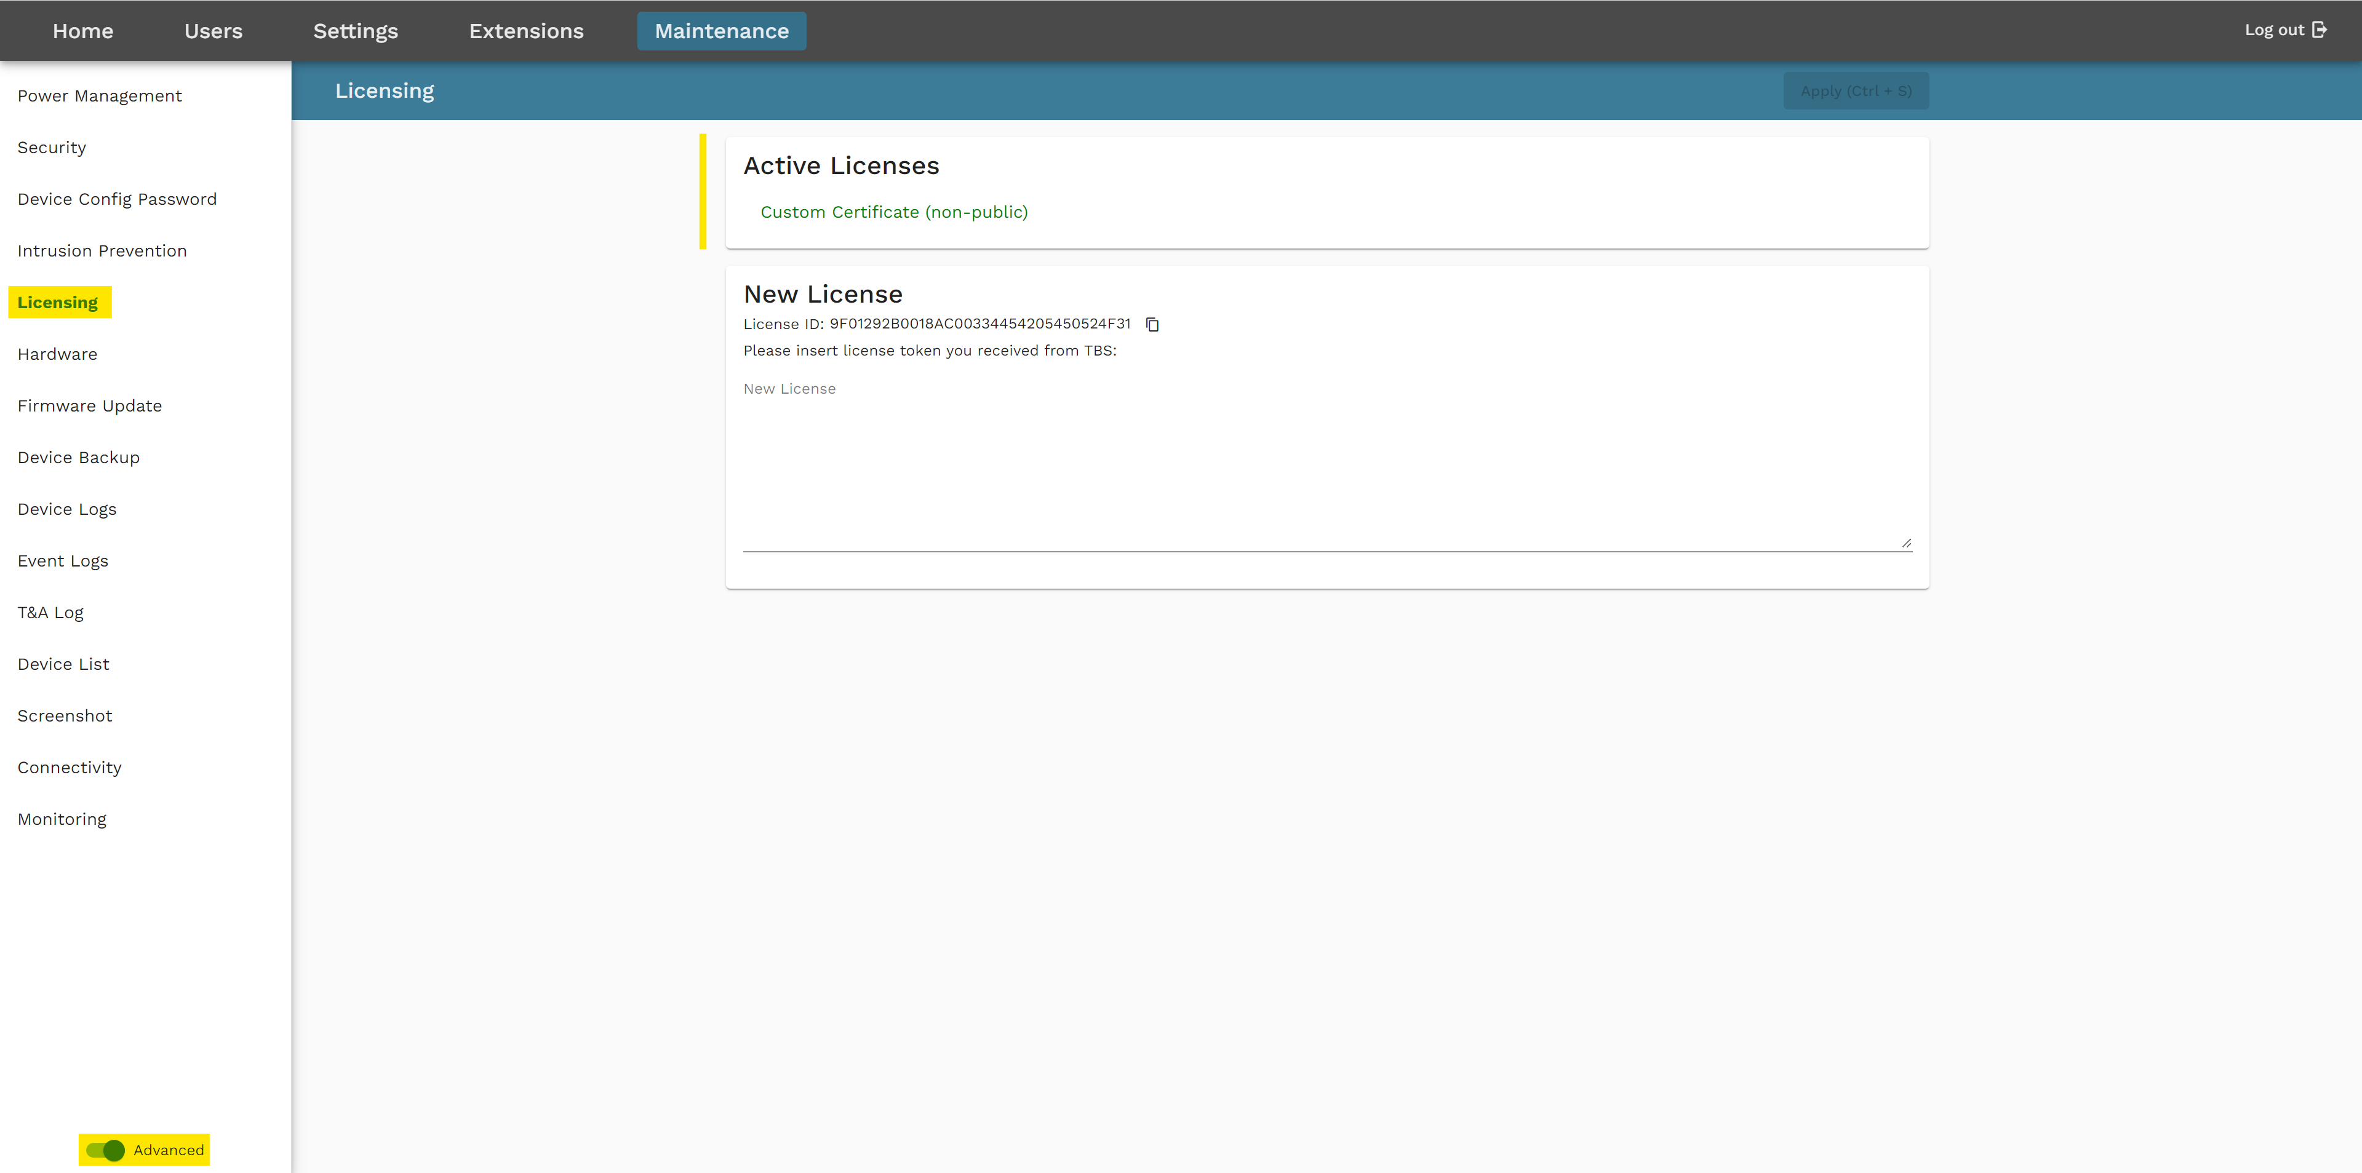Go to Firmware Update

click(90, 406)
